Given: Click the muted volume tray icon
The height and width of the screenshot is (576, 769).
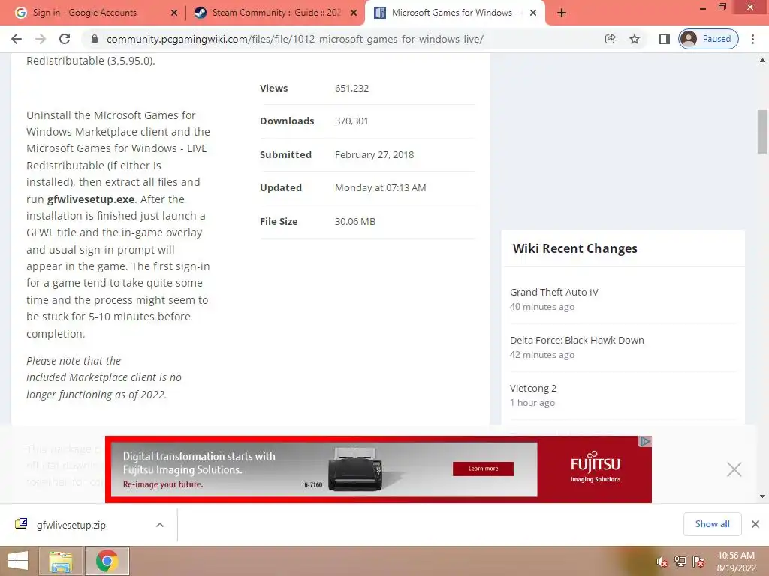Looking at the screenshot, I should (x=662, y=562).
